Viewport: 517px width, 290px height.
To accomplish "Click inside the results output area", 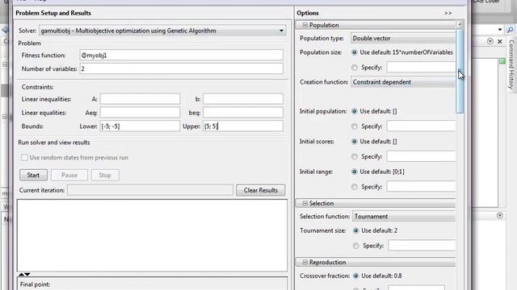I will [x=153, y=235].
